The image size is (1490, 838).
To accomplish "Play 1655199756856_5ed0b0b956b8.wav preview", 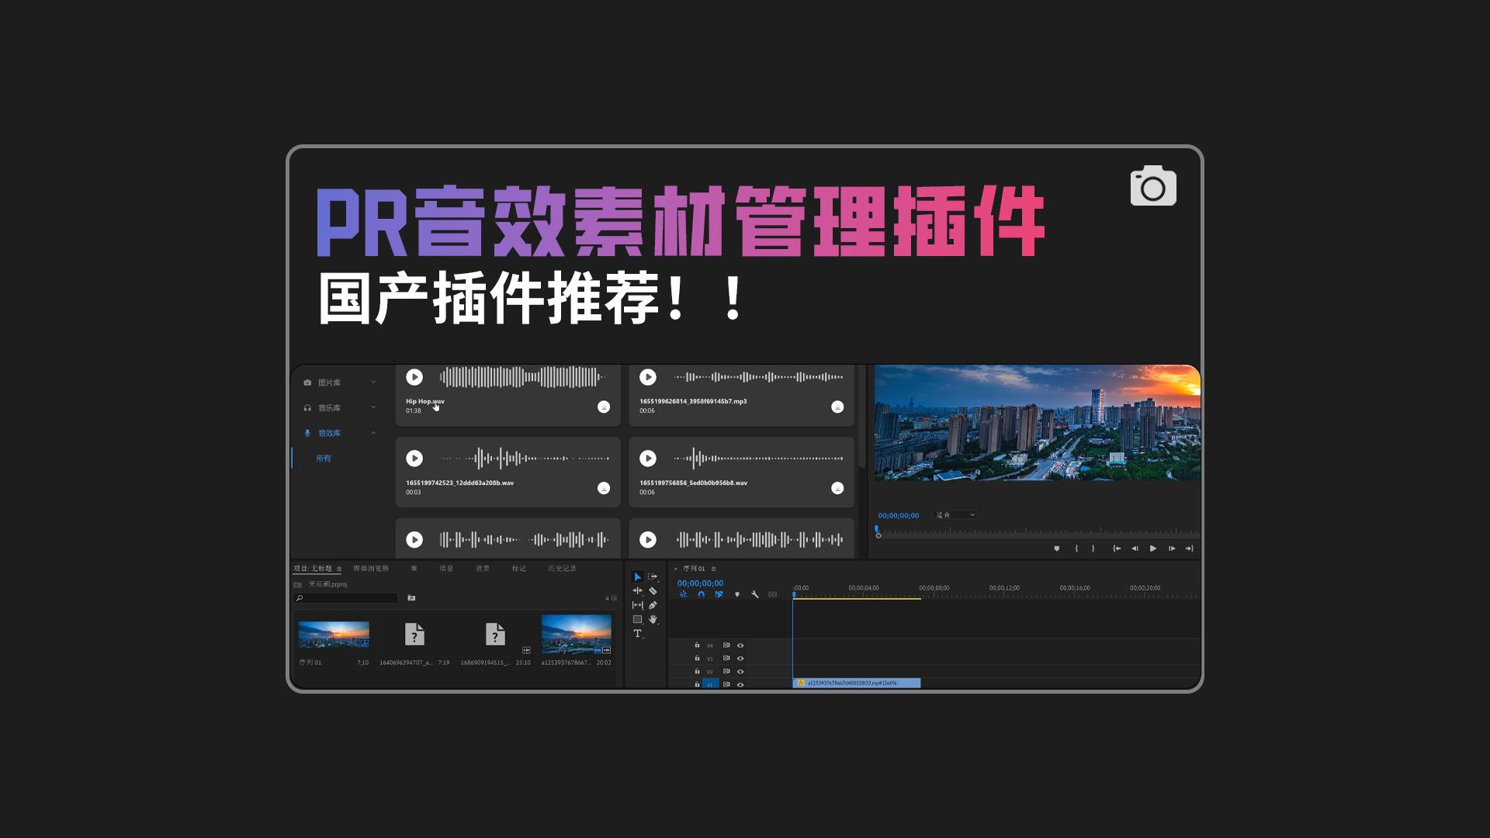I will tap(648, 459).
